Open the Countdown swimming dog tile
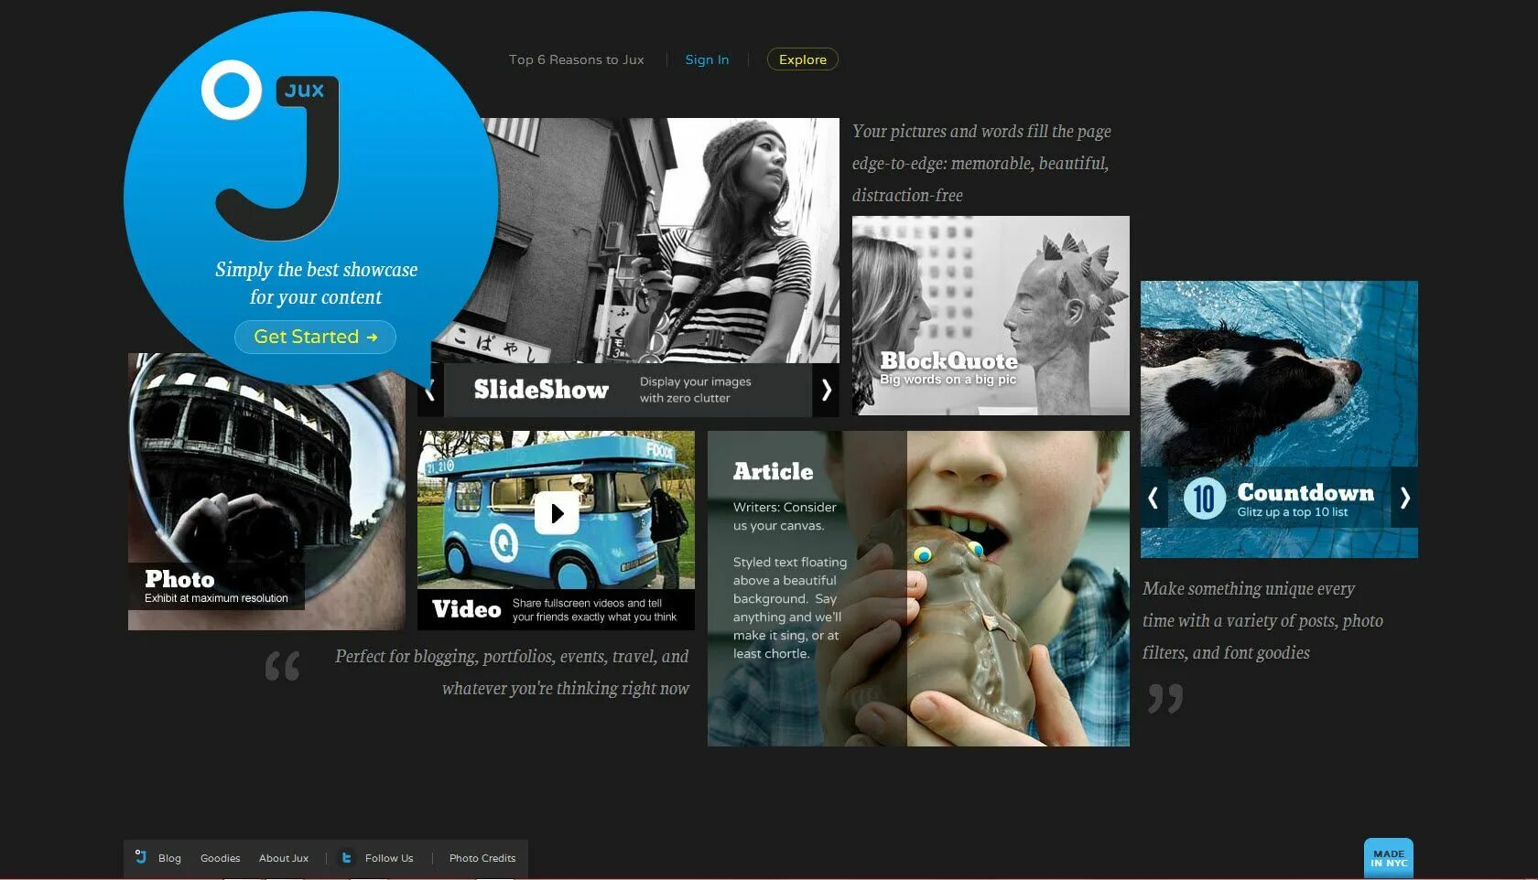This screenshot has height=880, width=1538. tap(1279, 419)
